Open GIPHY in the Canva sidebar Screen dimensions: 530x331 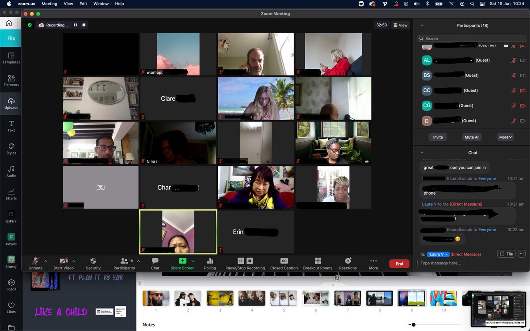tap(11, 217)
